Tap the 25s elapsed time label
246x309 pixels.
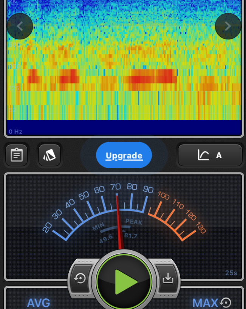point(231,273)
